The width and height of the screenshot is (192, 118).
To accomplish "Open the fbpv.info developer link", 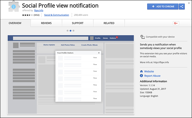I will point(35,10).
